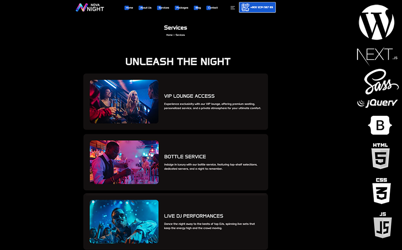Select the Next.js logo
Image resolution: width=402 pixels, height=250 pixels.
(x=377, y=55)
